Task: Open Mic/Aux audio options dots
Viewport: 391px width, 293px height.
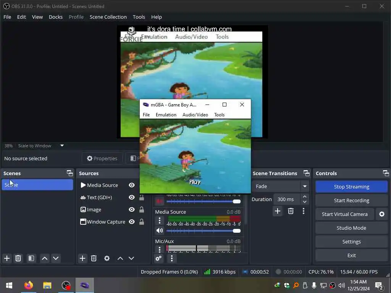Action: [x=160, y=249]
